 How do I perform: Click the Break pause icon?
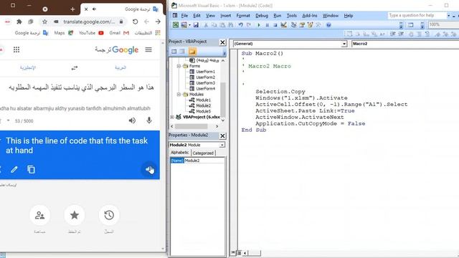pyautogui.click(x=267, y=25)
